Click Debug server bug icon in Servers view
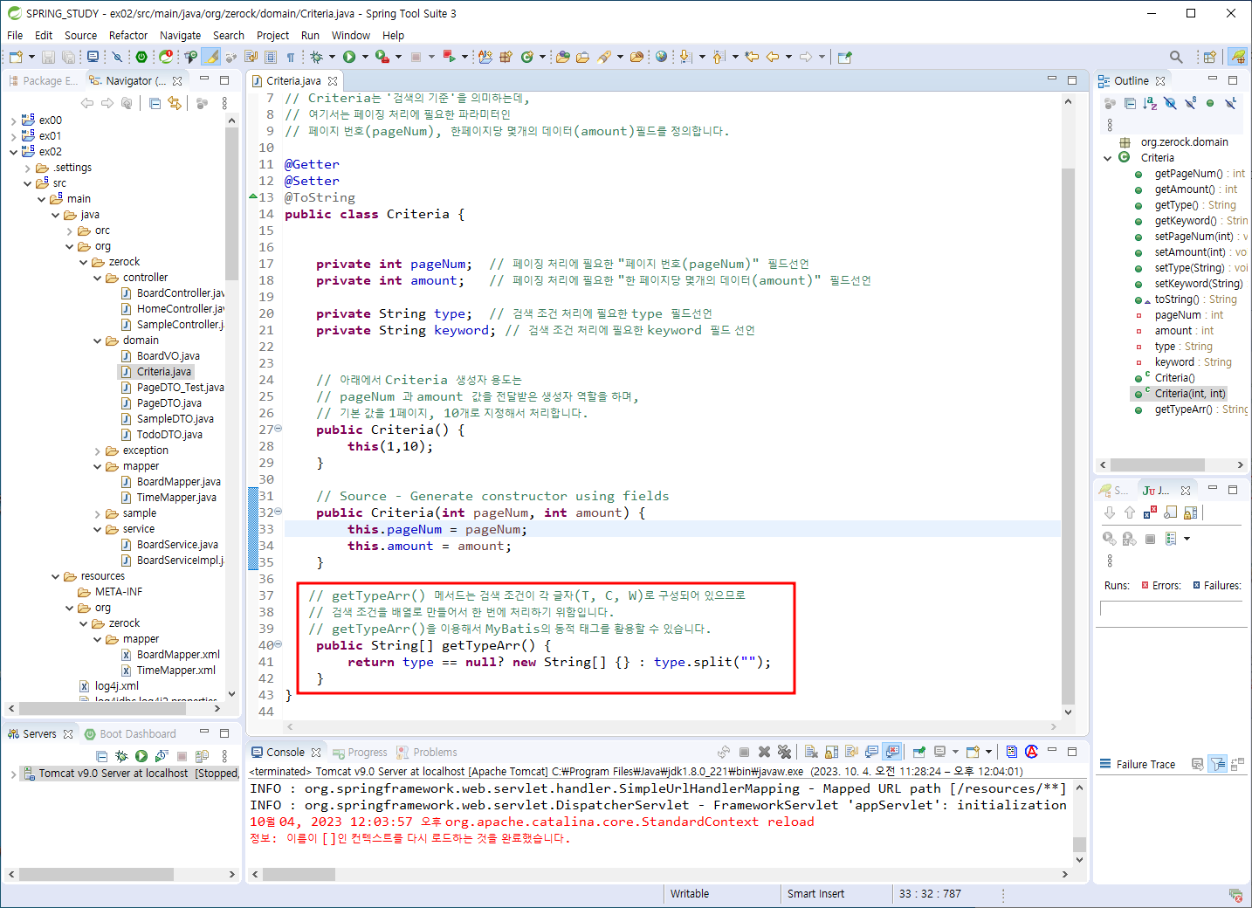The image size is (1252, 908). click(121, 756)
